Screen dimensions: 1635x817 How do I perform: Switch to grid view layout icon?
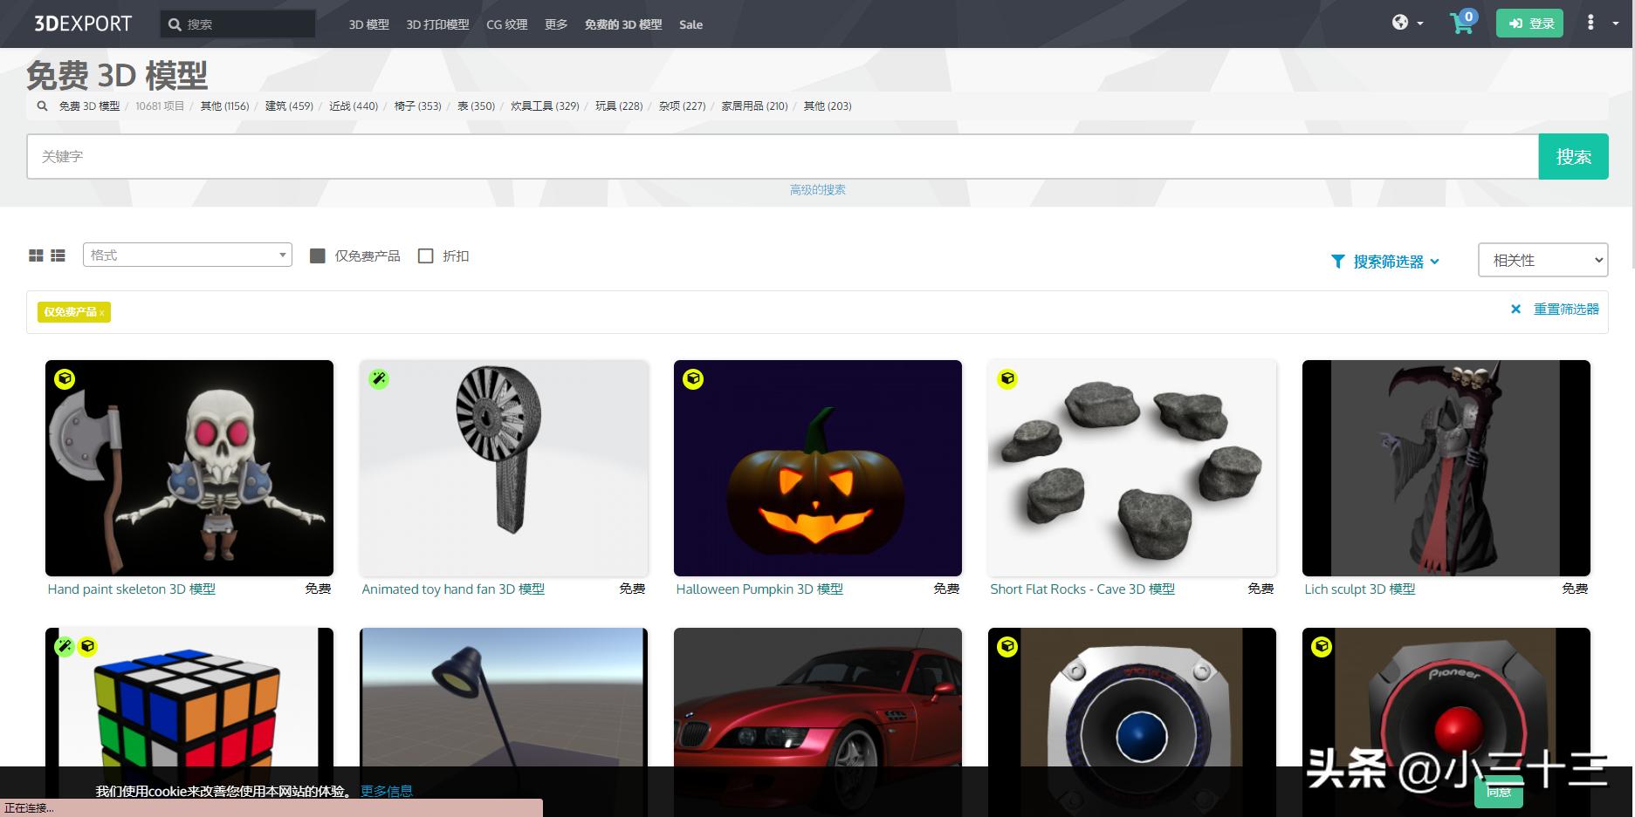pyautogui.click(x=36, y=255)
